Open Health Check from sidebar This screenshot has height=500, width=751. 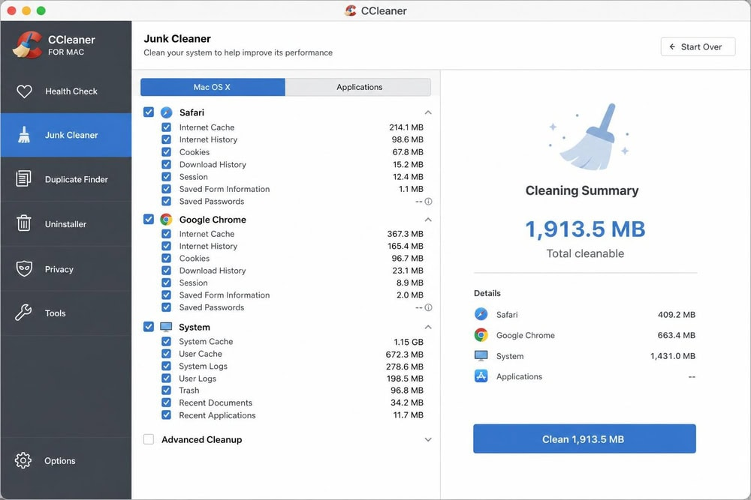(x=66, y=91)
